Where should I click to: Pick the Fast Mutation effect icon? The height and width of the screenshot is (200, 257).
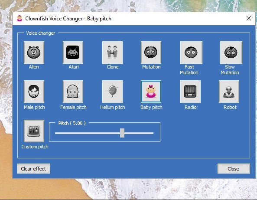pos(191,52)
